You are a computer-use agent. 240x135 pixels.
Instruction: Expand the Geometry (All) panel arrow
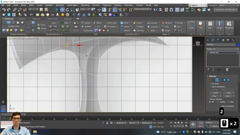coord(139,34)
